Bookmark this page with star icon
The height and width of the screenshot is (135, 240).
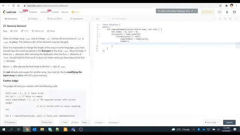[220, 6]
